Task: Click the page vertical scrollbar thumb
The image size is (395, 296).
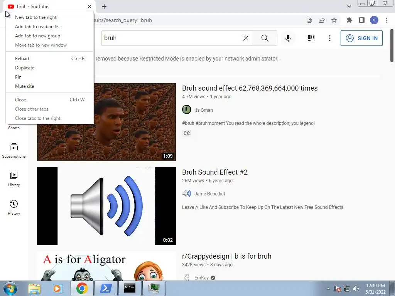Action: click(392, 45)
